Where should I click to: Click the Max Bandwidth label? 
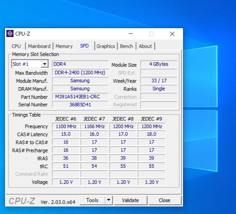pyautogui.click(x=32, y=73)
